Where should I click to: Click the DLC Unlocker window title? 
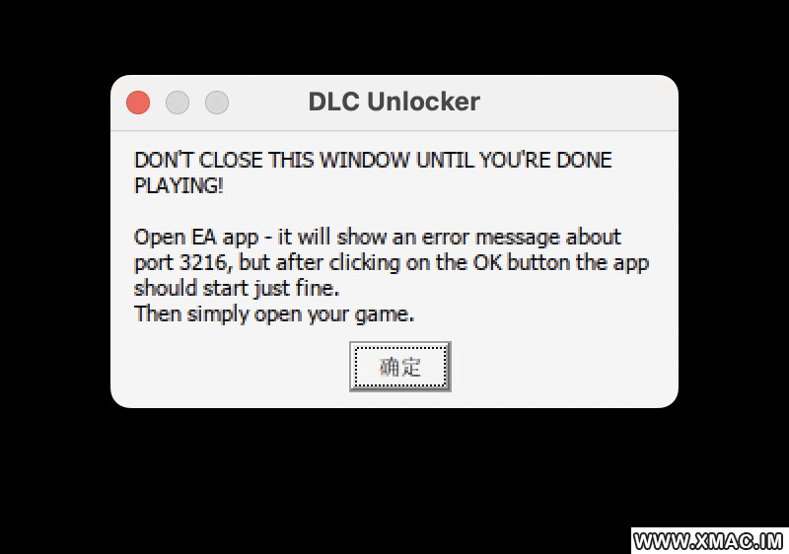394,102
